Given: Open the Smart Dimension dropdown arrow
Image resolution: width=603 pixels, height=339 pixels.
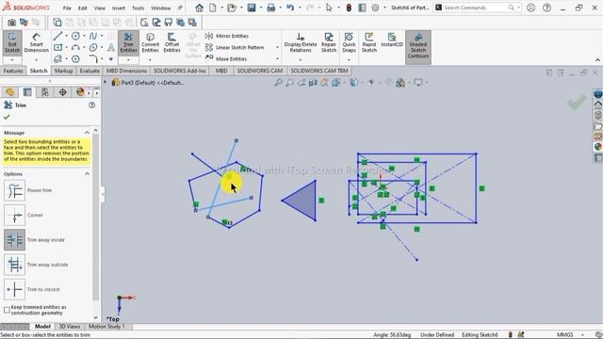Looking at the screenshot, I should pyautogui.click(x=36, y=60).
